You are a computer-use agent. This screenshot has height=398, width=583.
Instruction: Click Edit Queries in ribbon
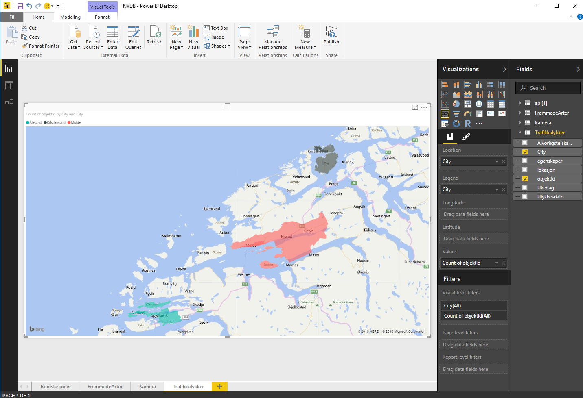[133, 37]
